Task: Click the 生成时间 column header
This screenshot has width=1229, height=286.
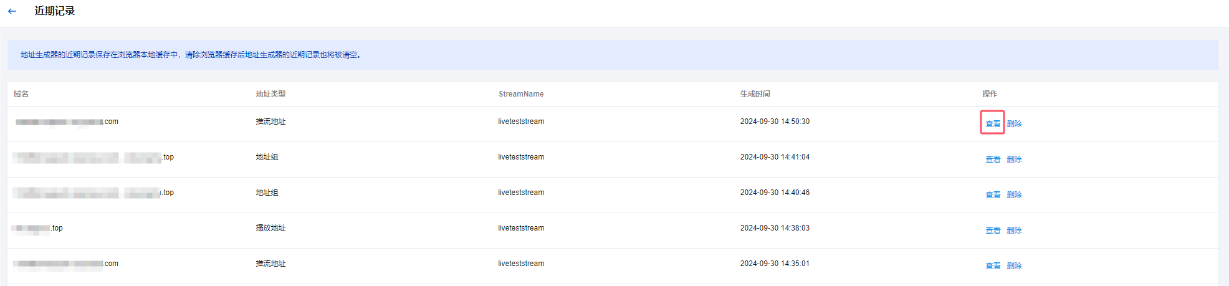Action: pyautogui.click(x=755, y=94)
